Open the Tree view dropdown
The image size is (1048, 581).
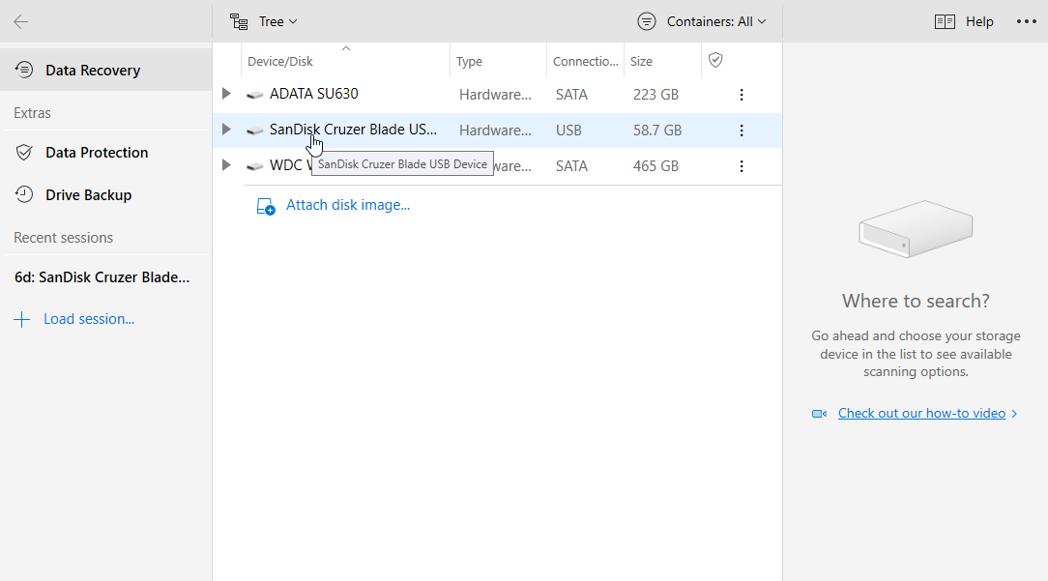[x=264, y=21]
